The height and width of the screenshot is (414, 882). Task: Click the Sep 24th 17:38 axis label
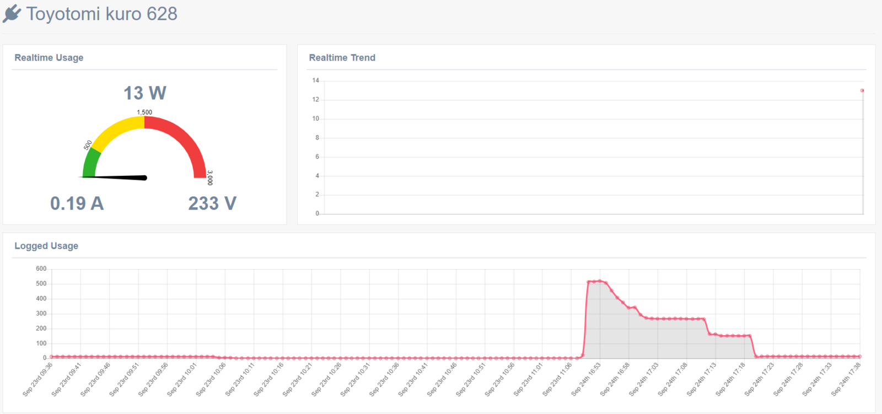[846, 379]
